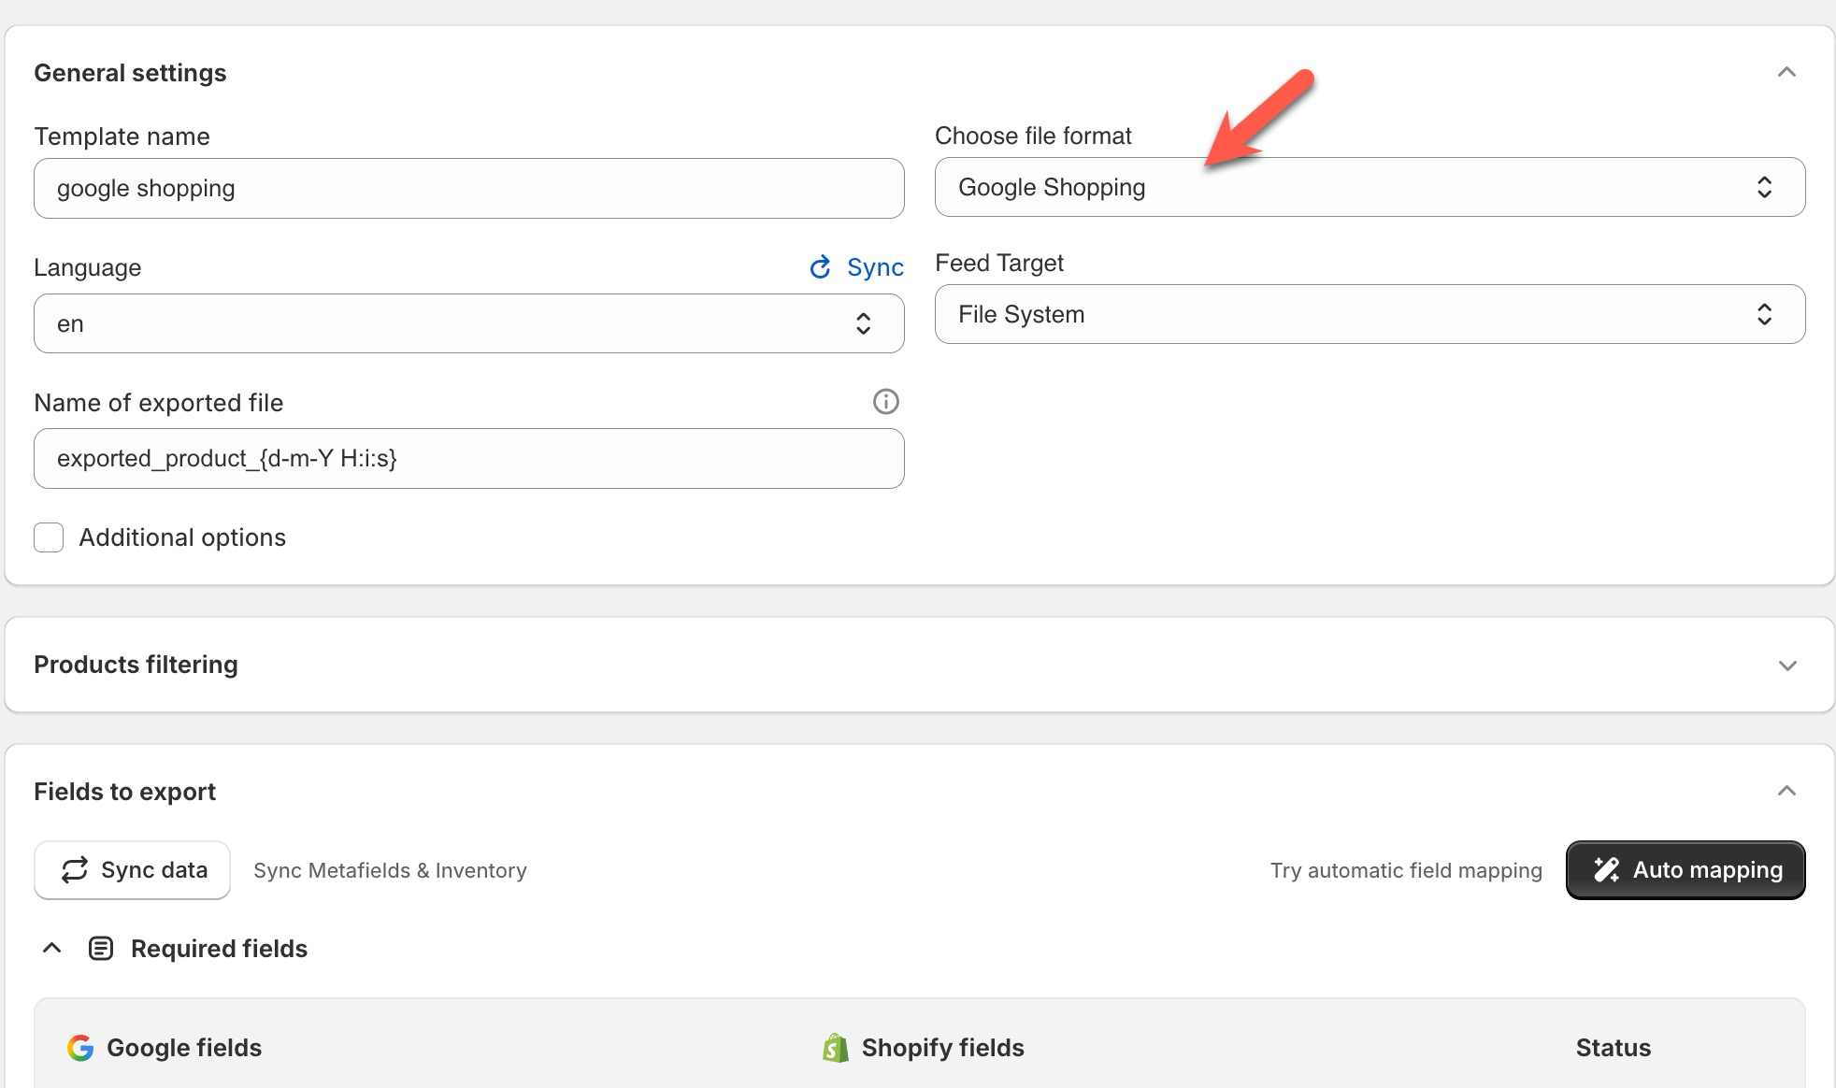Image resolution: width=1836 pixels, height=1088 pixels.
Task: Click the General settings heading
Action: tap(130, 73)
